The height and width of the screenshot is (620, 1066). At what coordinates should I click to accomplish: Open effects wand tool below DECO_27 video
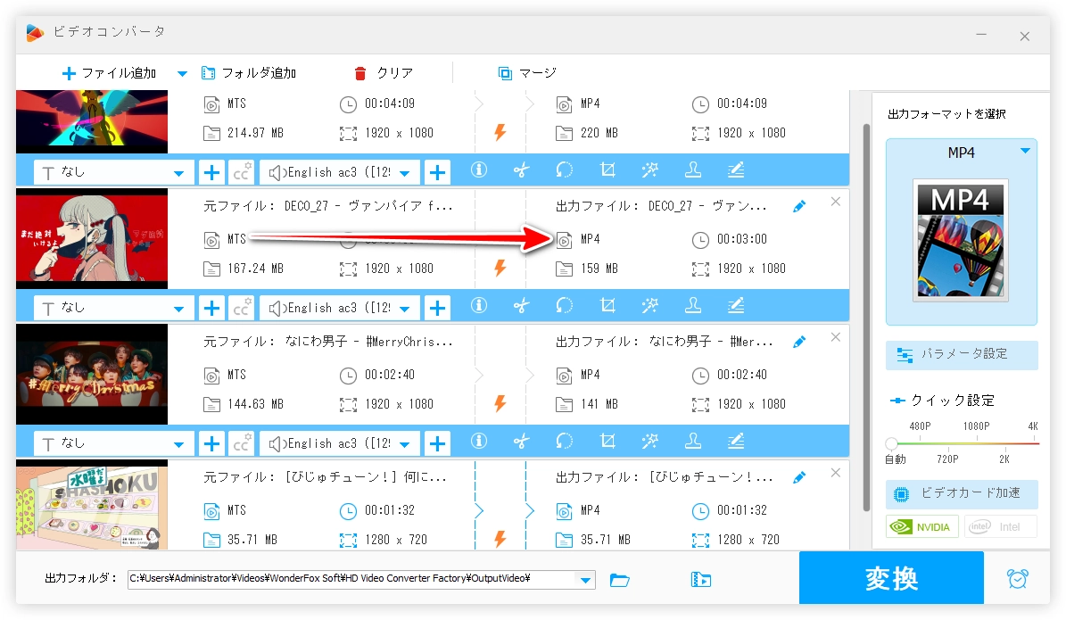pos(650,305)
